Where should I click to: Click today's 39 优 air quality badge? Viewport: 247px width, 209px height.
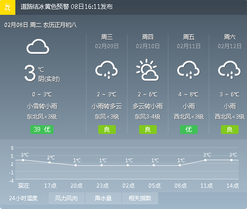tap(42, 129)
